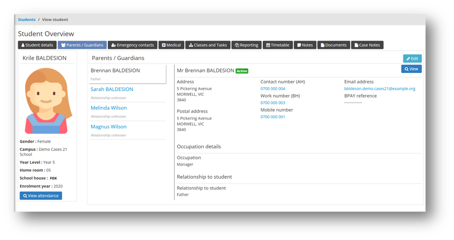Switch to the Documents tab
The width and height of the screenshot is (454, 240).
tap(333, 45)
